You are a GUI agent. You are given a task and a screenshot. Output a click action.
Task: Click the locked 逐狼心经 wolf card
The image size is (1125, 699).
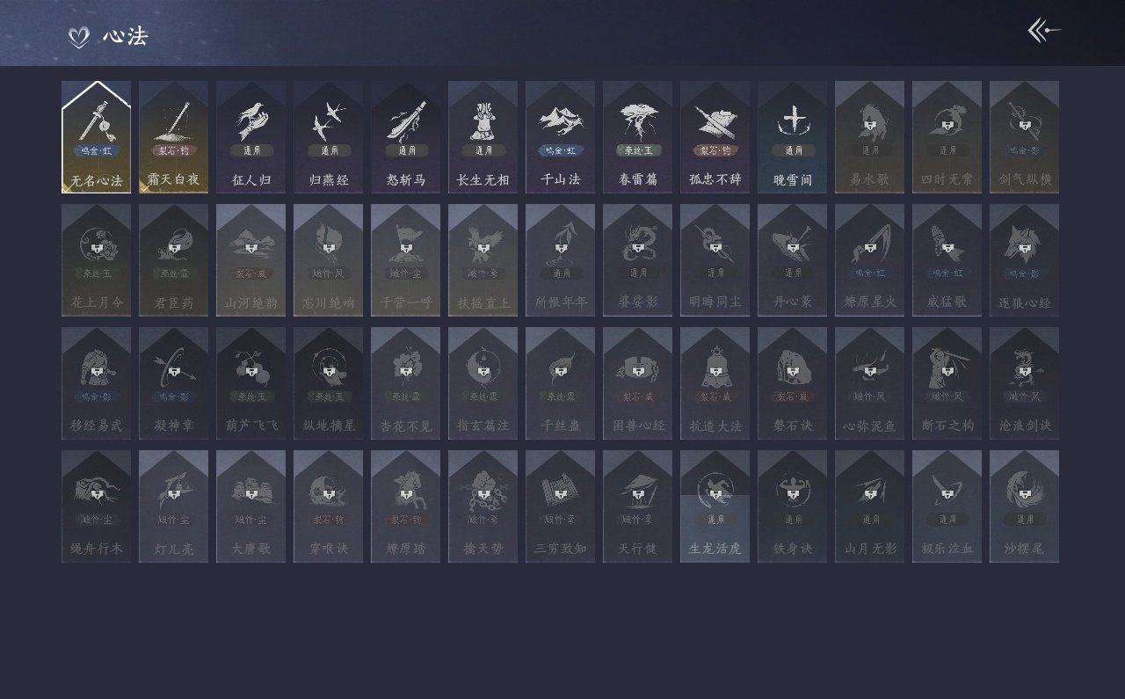[1024, 260]
